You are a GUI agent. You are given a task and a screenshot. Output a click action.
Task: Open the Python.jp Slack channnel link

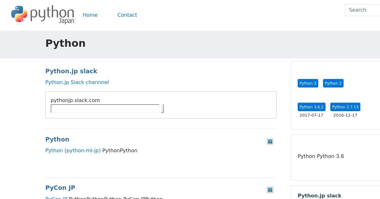pos(77,82)
